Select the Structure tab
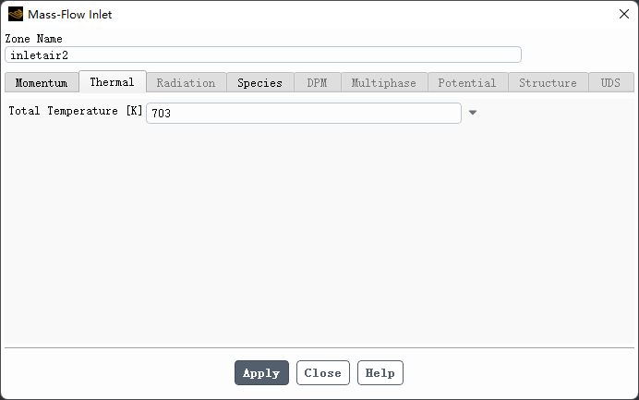 click(548, 82)
